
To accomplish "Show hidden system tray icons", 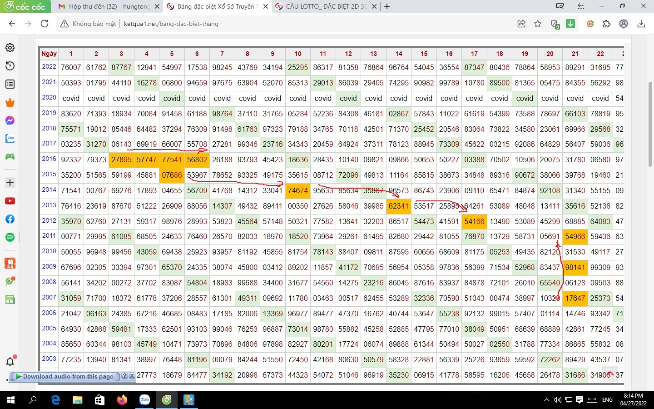I will (x=546, y=400).
